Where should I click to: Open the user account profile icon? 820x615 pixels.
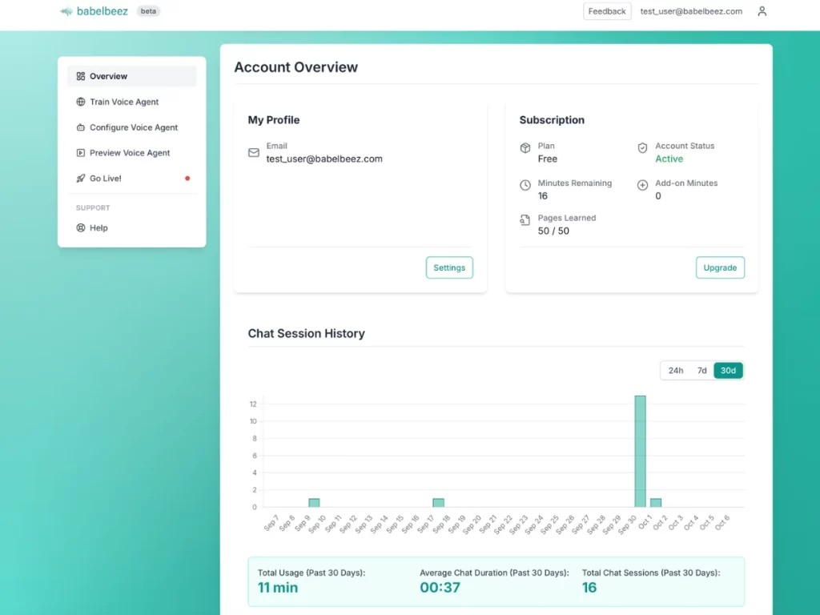762,11
